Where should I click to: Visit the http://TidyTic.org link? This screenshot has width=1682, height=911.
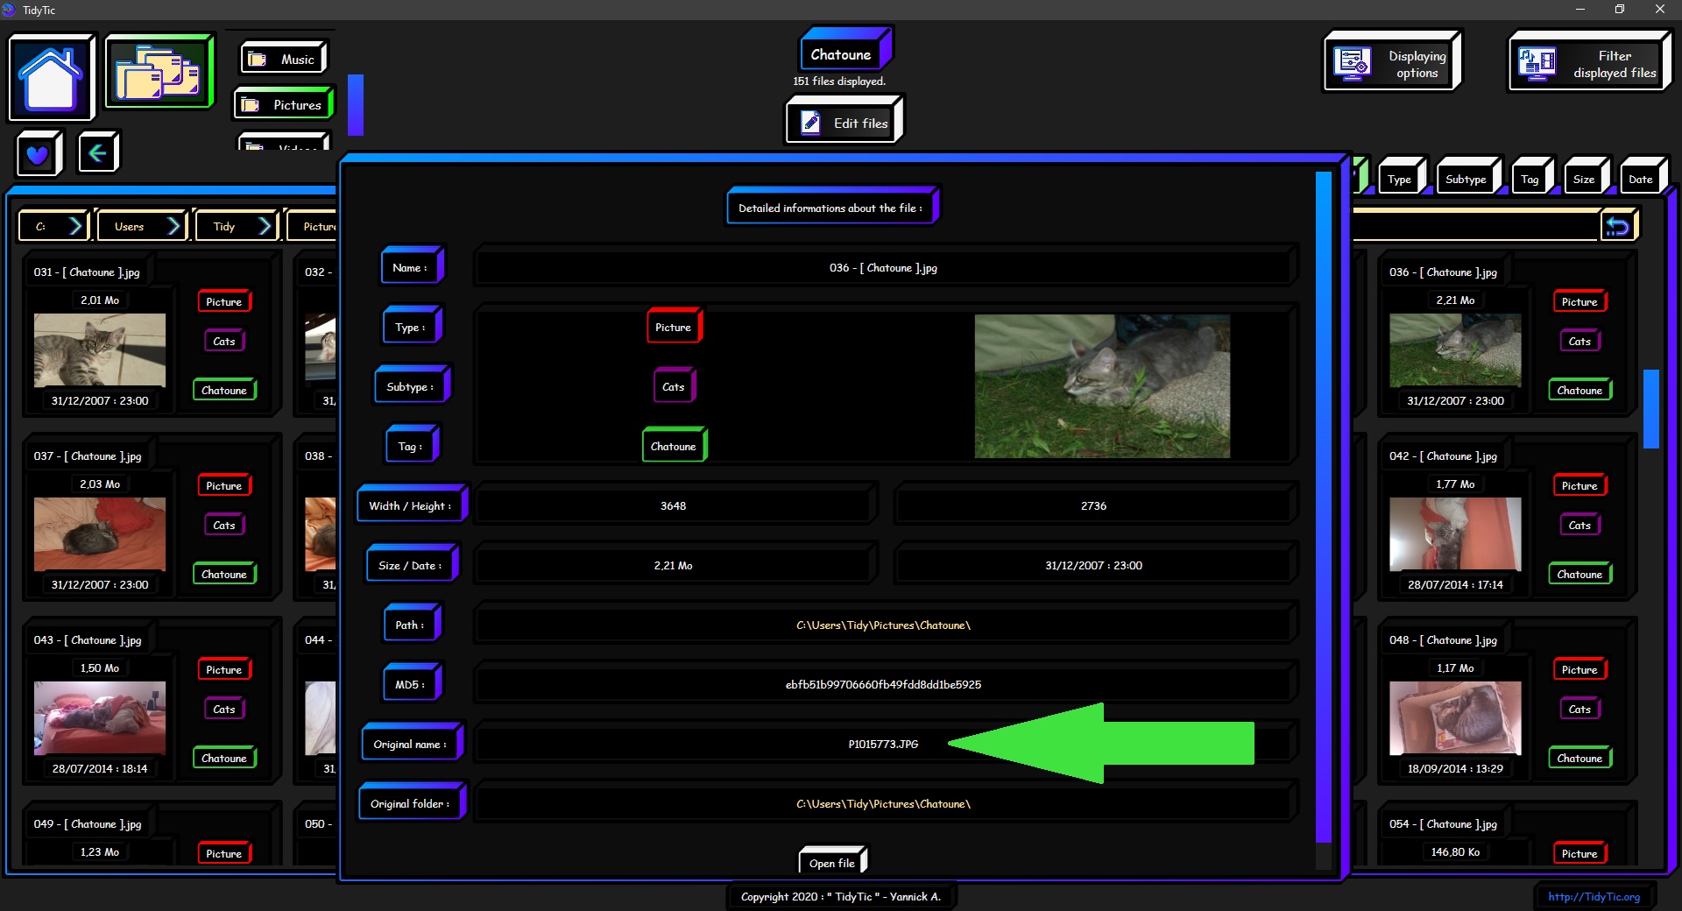pos(1594,896)
